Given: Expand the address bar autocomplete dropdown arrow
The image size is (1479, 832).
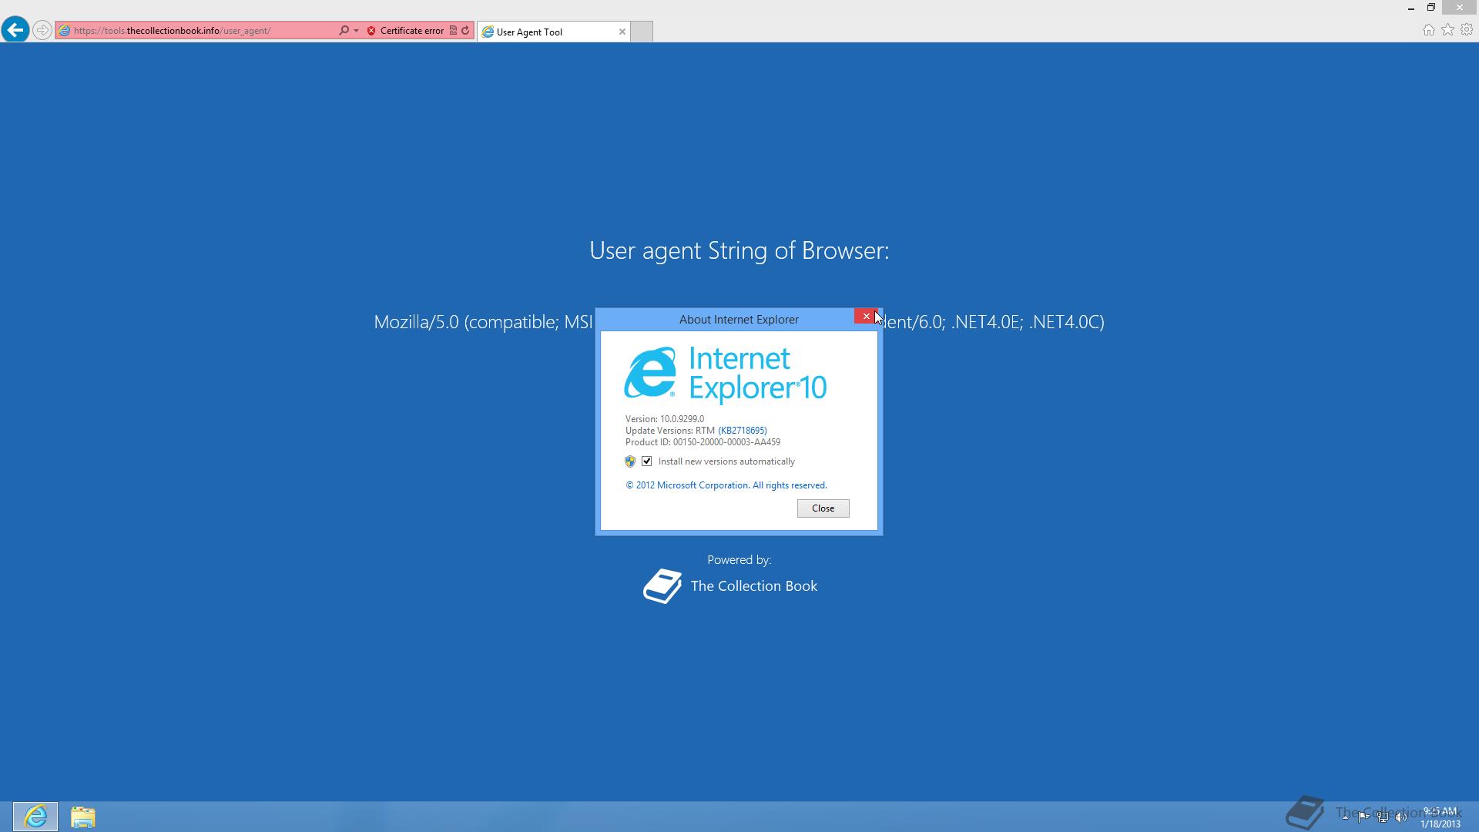Looking at the screenshot, I should (x=356, y=31).
